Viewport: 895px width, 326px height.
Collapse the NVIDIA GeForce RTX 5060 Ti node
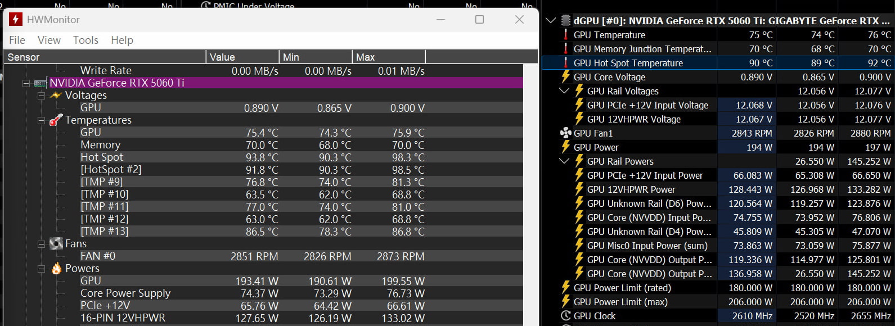coord(26,83)
